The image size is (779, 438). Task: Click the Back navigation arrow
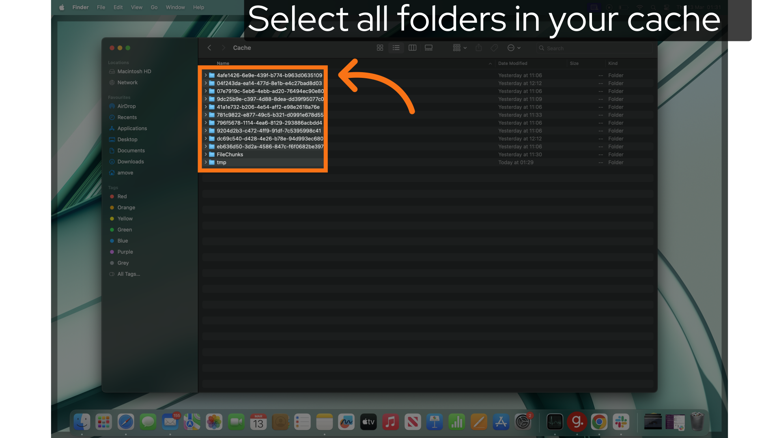tap(209, 48)
